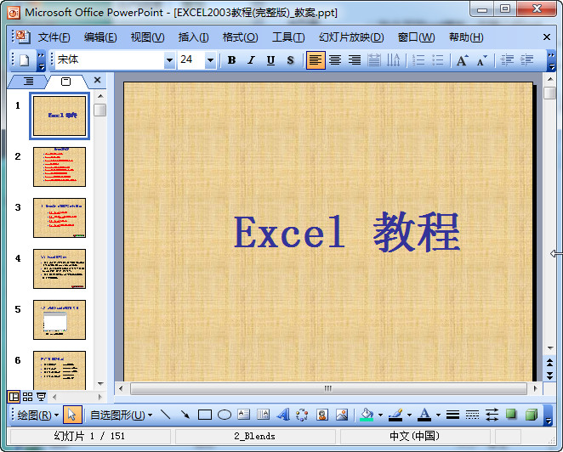563x452 pixels.
Task: Start slide show from current slide icon
Action: click(x=42, y=397)
